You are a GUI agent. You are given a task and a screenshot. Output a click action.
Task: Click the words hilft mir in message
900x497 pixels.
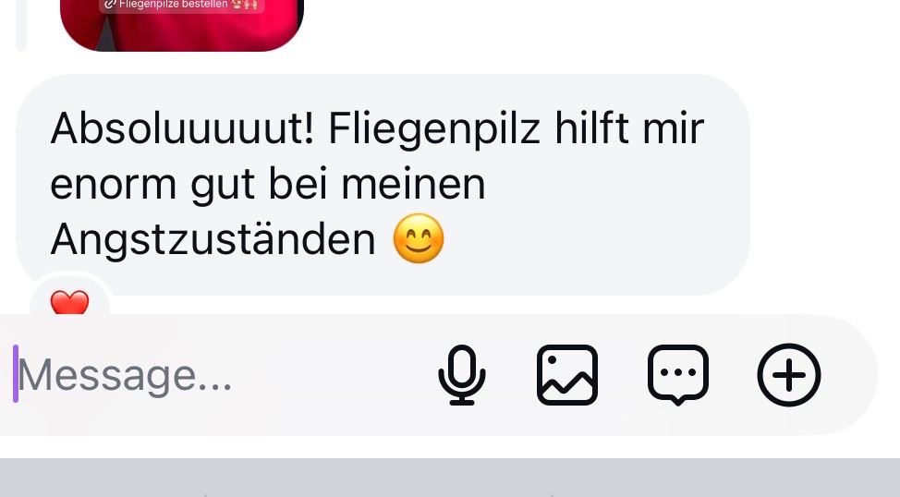click(x=628, y=128)
